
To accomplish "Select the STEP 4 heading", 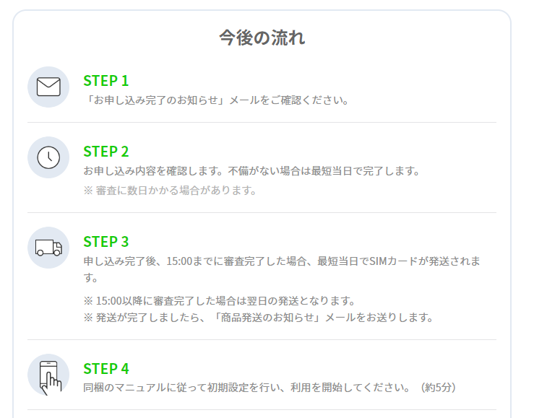I will click(x=106, y=369).
